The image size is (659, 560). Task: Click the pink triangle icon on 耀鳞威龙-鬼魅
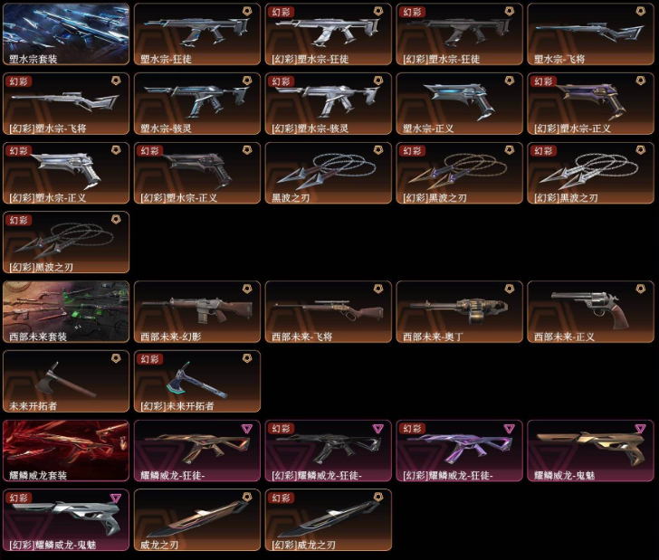pos(640,428)
